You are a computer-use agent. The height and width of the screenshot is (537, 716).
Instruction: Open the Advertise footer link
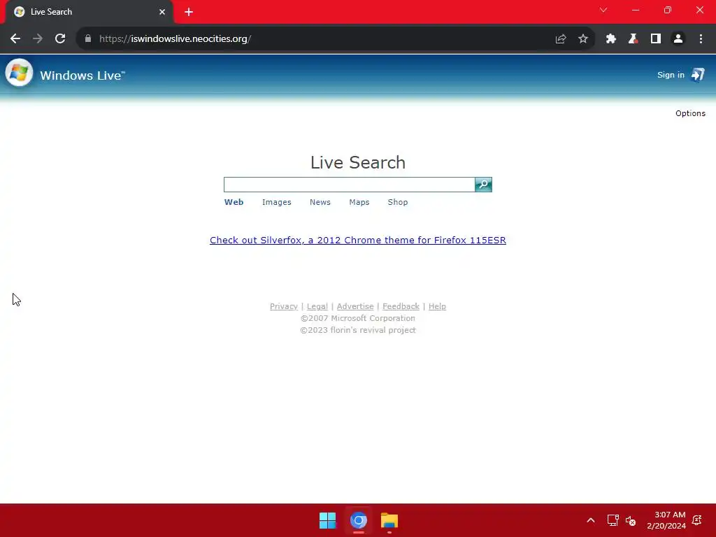click(x=355, y=306)
